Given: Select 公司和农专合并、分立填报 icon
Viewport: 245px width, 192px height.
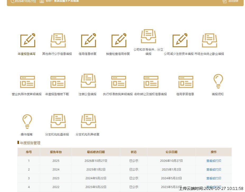Looking at the screenshot, I should (x=149, y=36).
